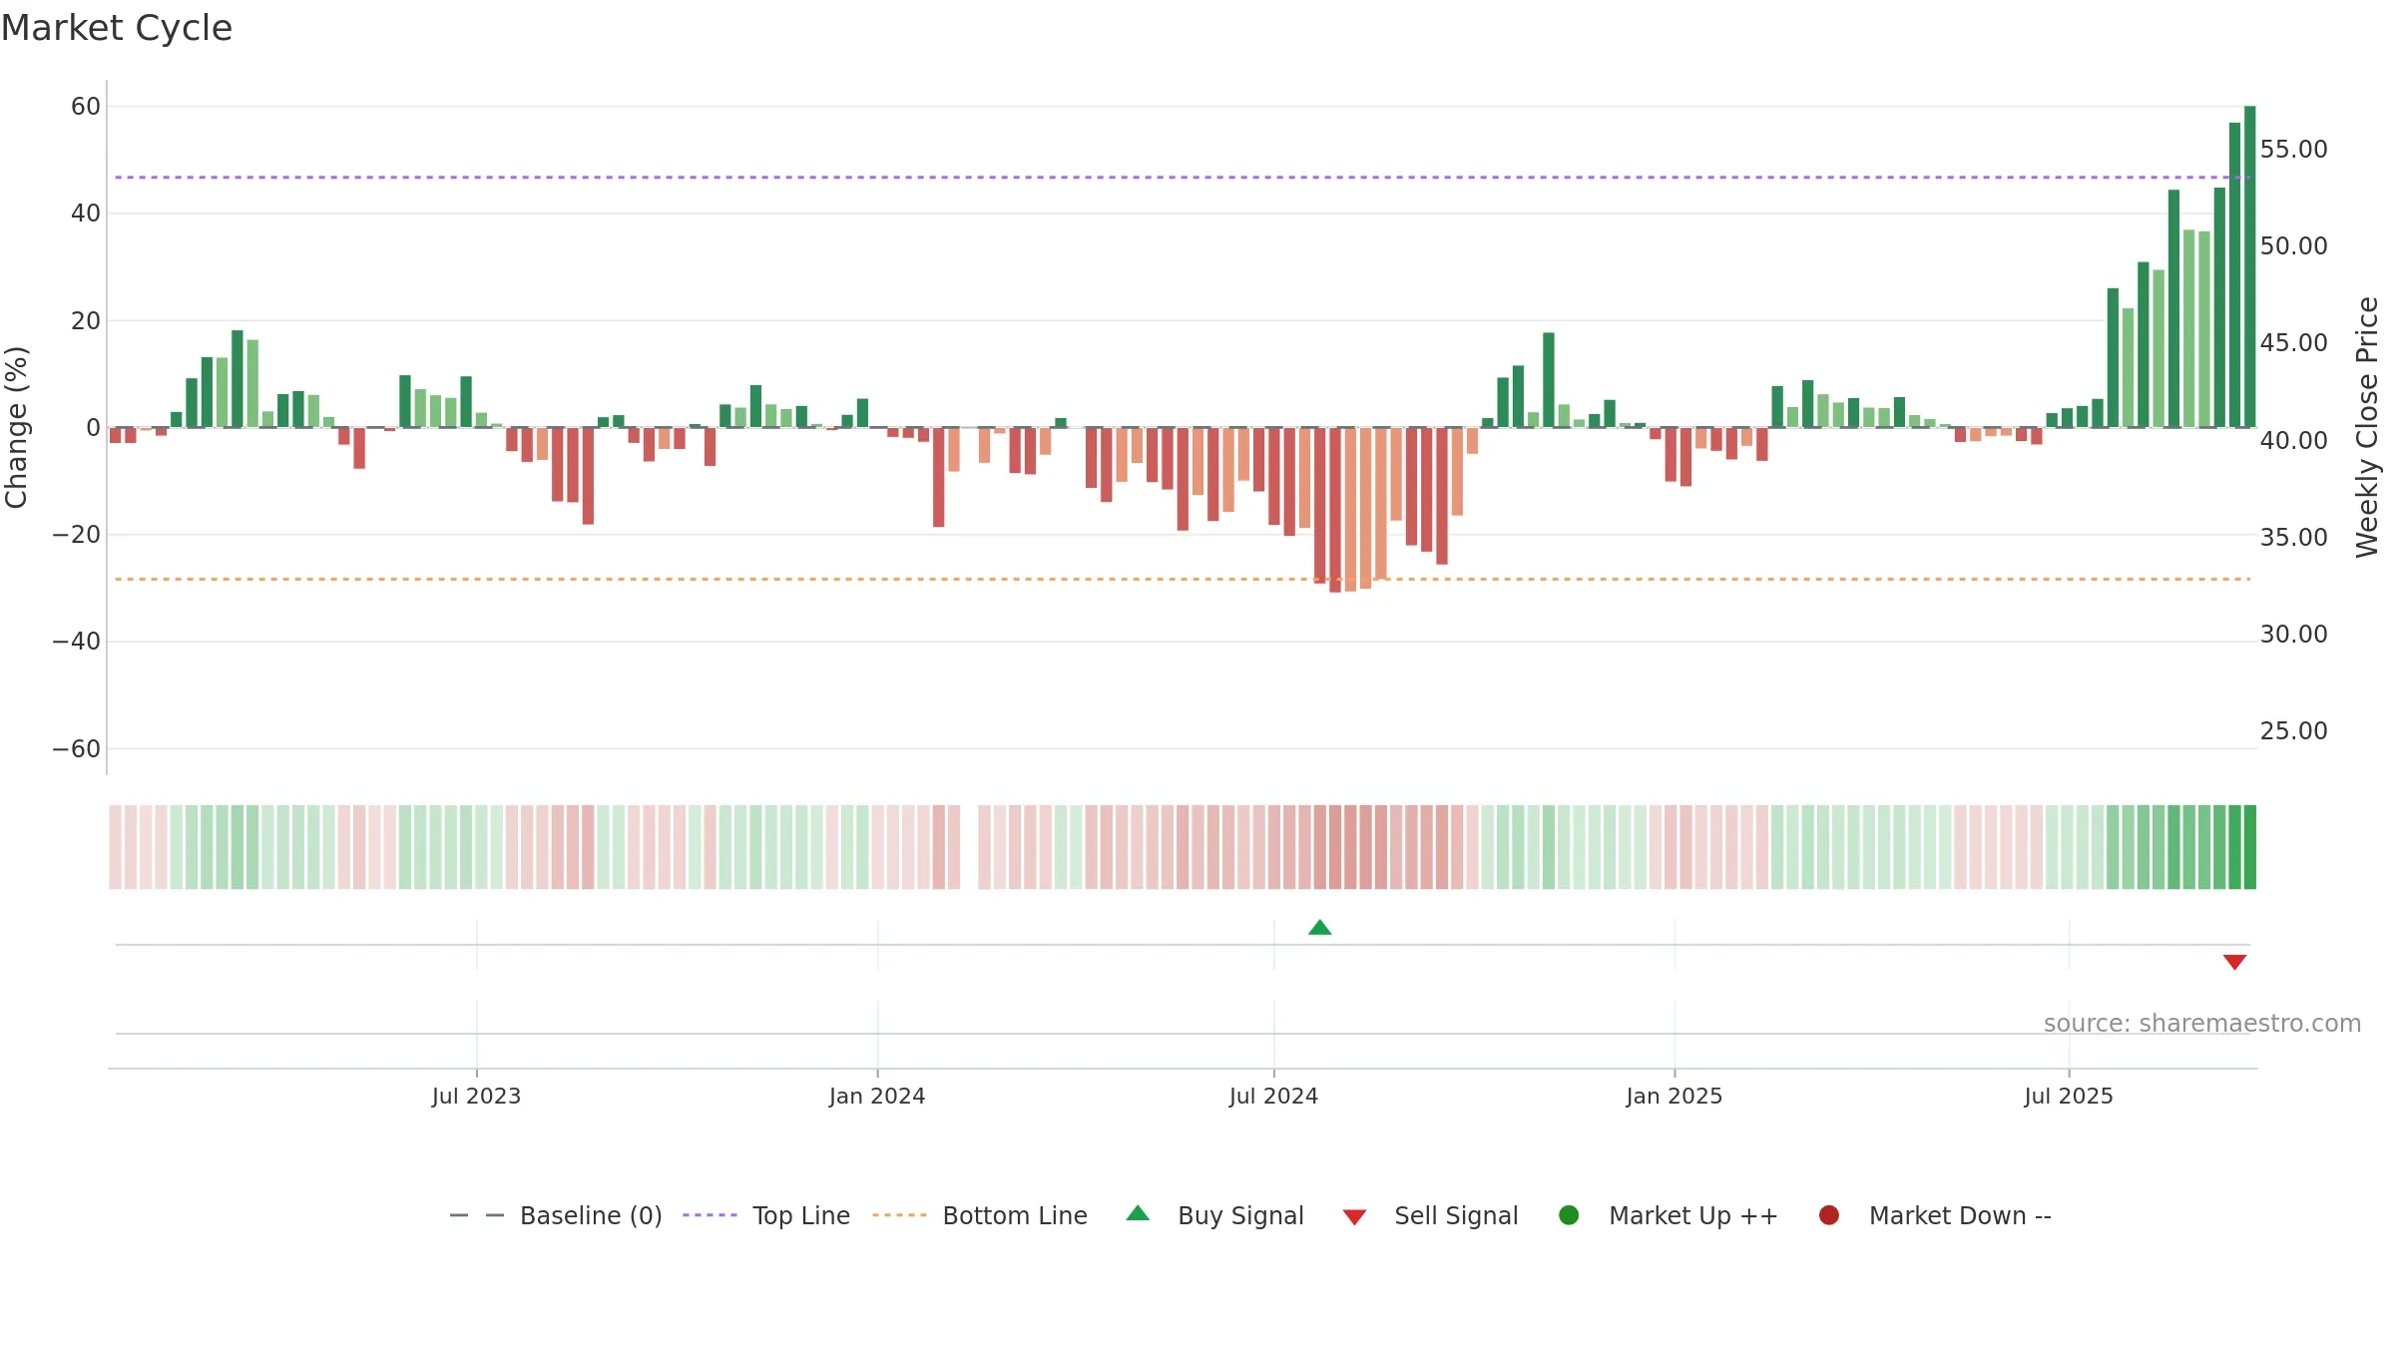Click the 60 left-axis tick label
Screen dimensions: 2395x1347
click(x=86, y=107)
